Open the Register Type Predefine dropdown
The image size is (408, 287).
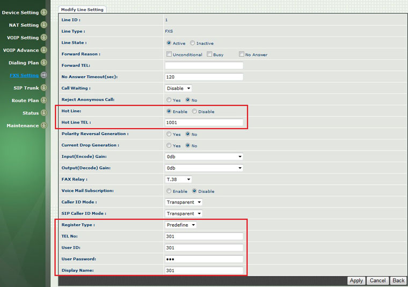click(181, 225)
